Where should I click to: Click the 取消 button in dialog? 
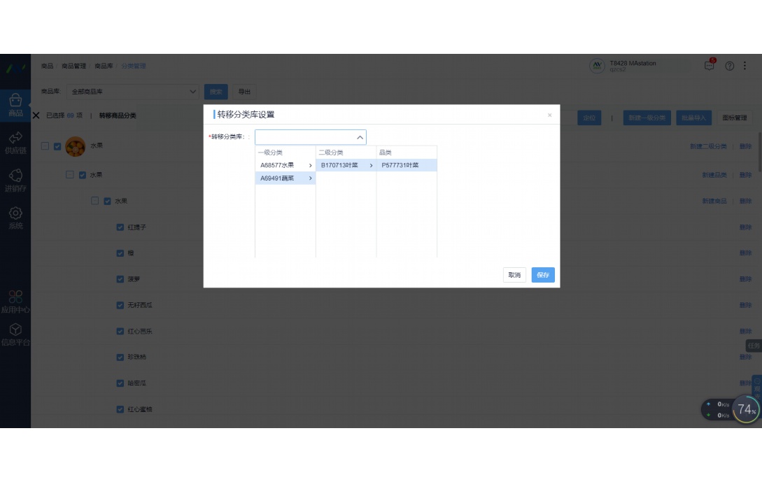coord(514,275)
